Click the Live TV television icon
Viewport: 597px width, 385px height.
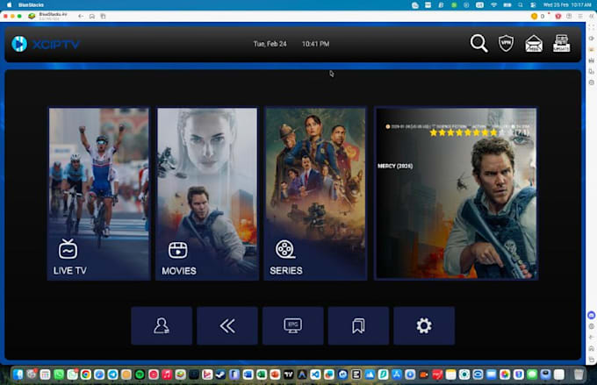coord(68,249)
